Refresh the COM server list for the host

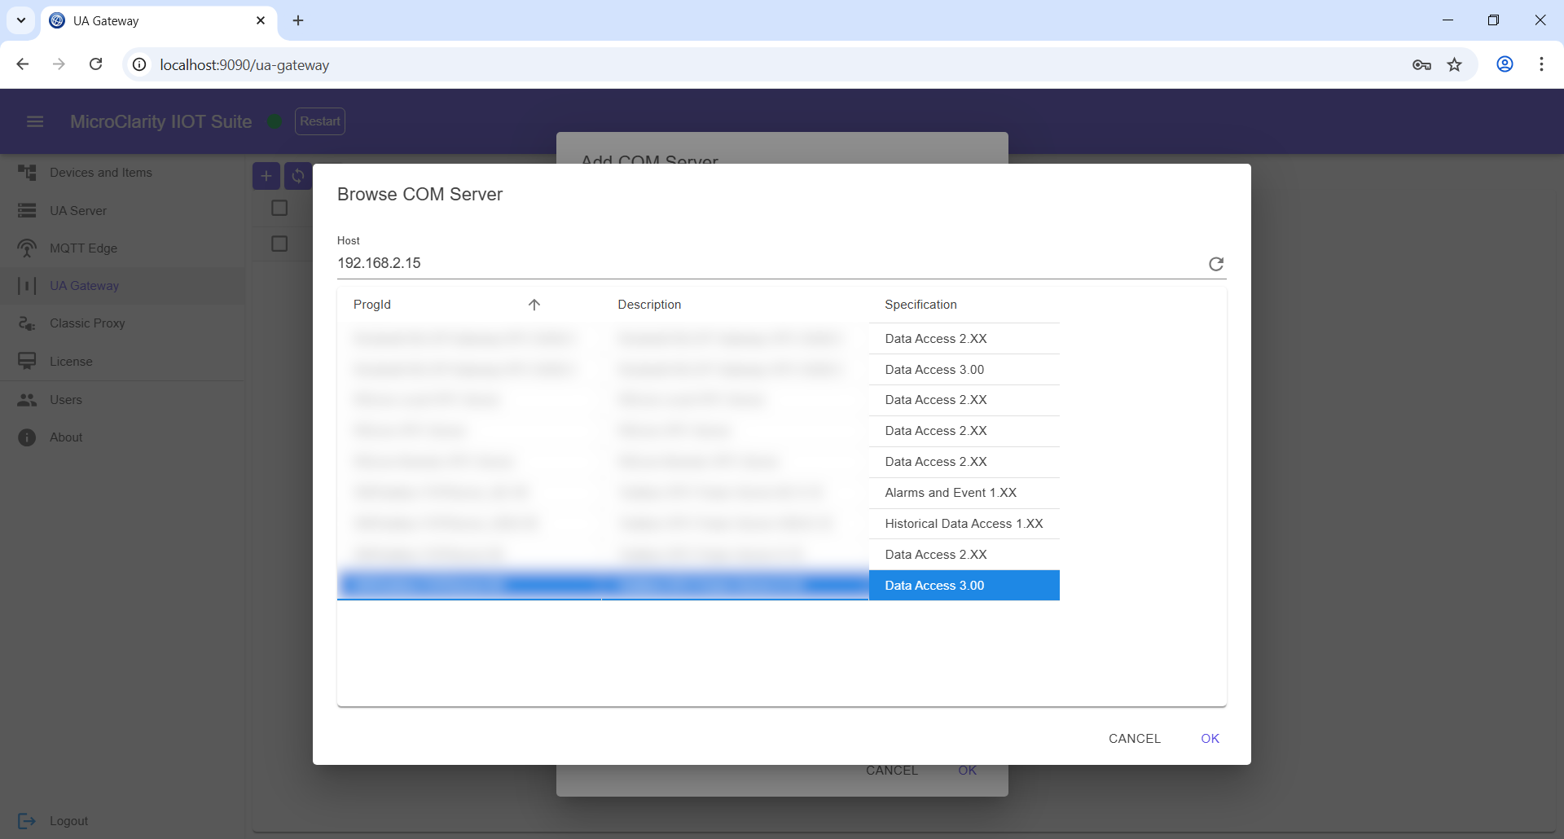[x=1215, y=263]
